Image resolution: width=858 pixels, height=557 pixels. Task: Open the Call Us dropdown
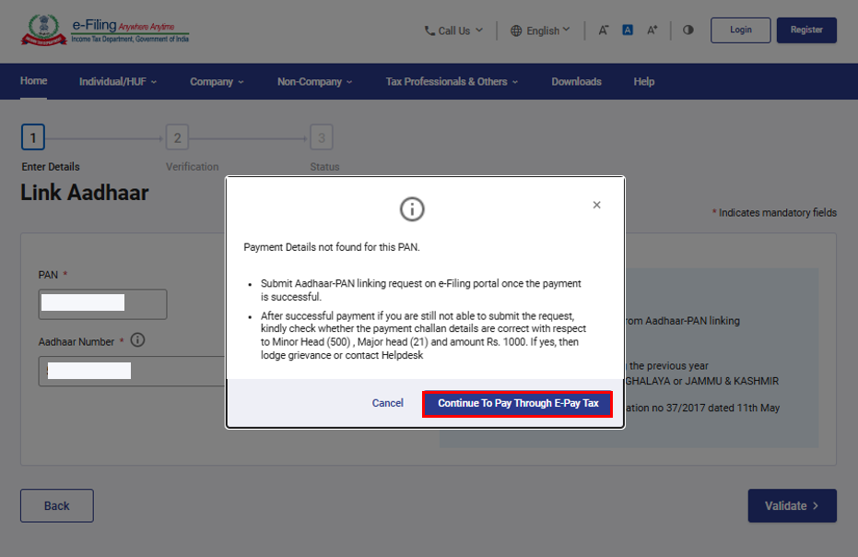tap(453, 30)
